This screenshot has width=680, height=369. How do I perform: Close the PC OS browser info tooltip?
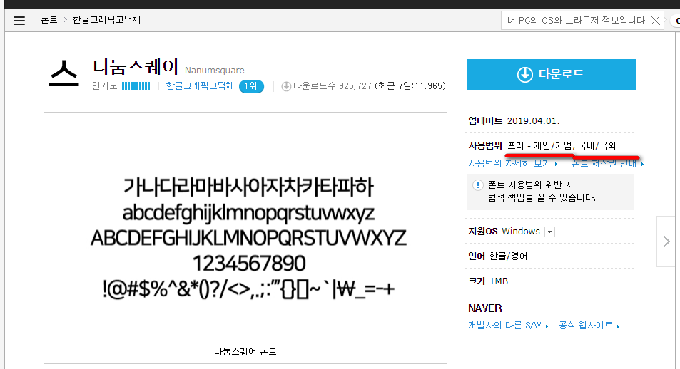tap(656, 21)
